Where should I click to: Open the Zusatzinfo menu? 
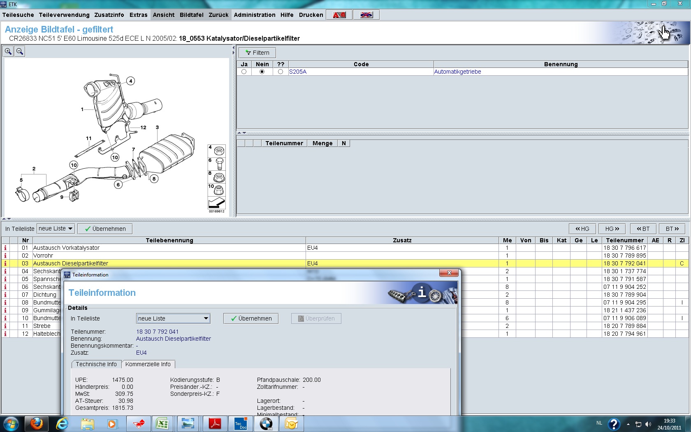109,15
